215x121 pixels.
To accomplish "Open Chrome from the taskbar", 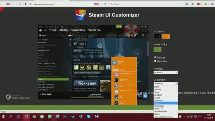I will pyautogui.click(x=34, y=117).
